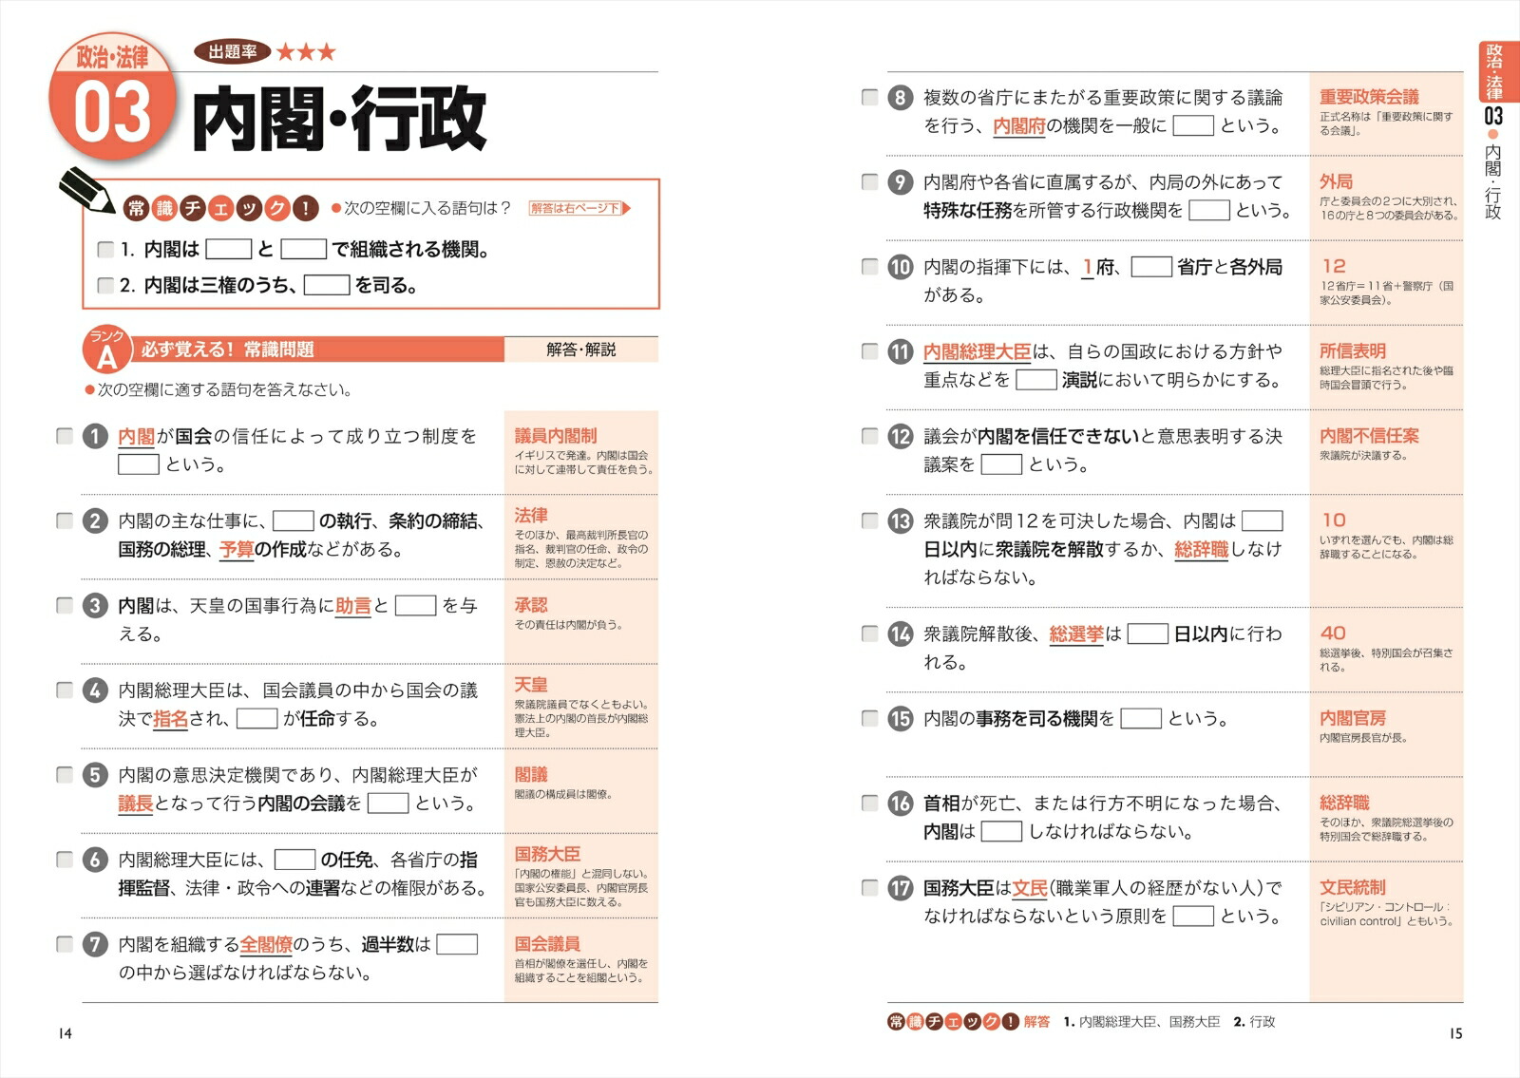Click the answer 内閣不信任案 heading

point(1369,436)
